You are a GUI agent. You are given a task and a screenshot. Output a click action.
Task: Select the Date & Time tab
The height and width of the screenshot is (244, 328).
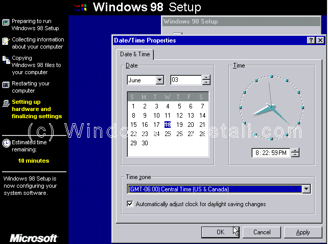(135, 54)
